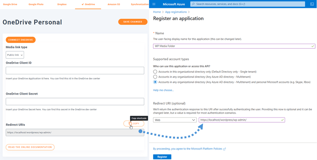Select Multitenant-only Azure AD directory radio
Screen dimensions: 317x160
click(x=155, y=77)
